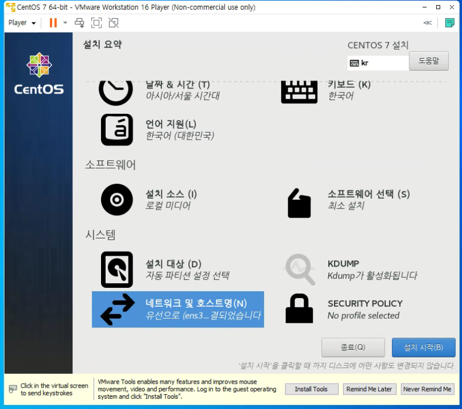Expand the power options dropdown arrow
The image size is (462, 409).
point(65,23)
